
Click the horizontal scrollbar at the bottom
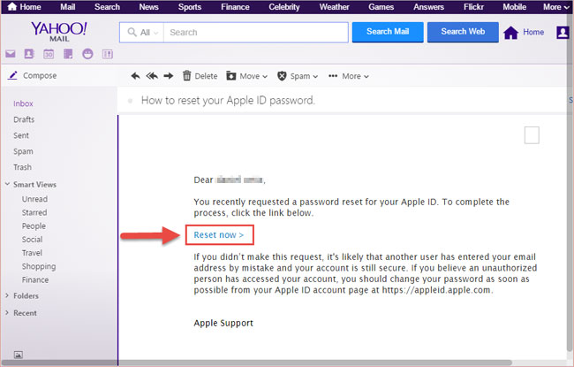point(256,363)
